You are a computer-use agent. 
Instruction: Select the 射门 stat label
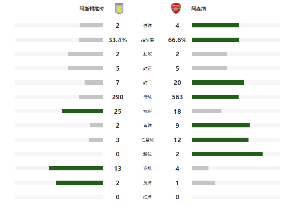(147, 83)
